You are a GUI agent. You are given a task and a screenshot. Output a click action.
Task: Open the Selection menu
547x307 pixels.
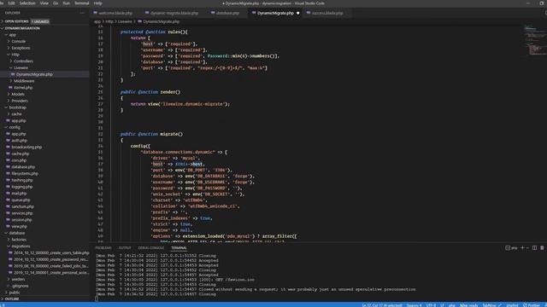(x=27, y=3)
